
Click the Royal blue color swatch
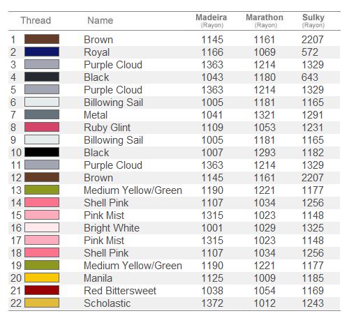[42, 52]
